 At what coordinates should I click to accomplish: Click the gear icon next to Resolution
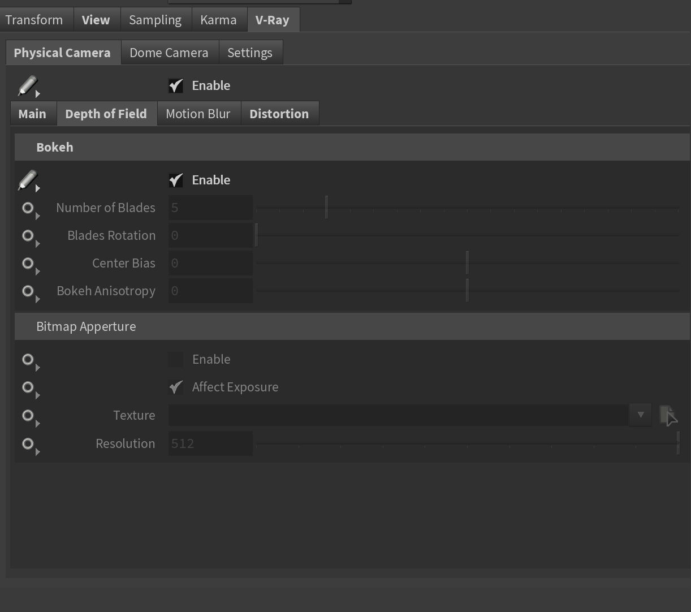[28, 444]
